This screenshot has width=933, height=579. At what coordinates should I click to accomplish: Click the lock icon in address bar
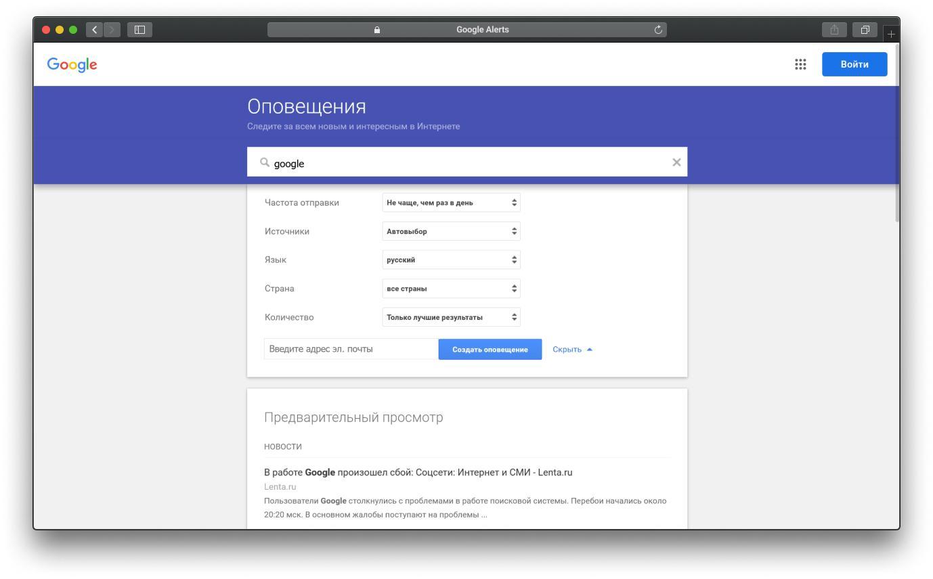pyautogui.click(x=378, y=30)
